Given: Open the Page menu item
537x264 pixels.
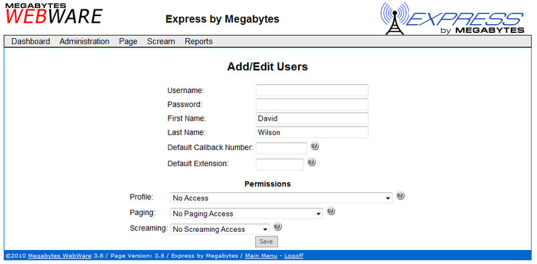Looking at the screenshot, I should (128, 42).
